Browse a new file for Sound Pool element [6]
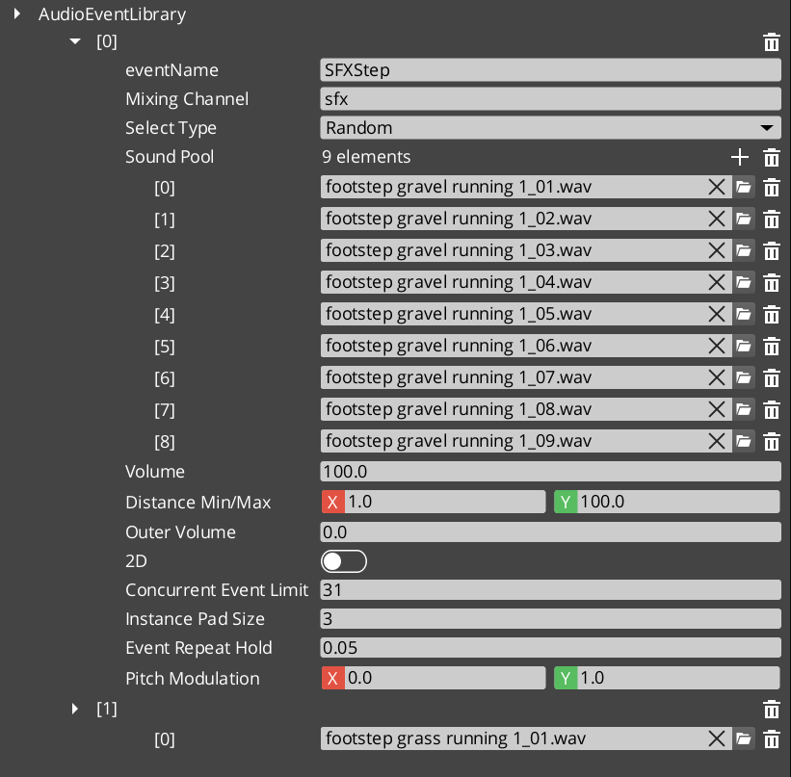 744,377
